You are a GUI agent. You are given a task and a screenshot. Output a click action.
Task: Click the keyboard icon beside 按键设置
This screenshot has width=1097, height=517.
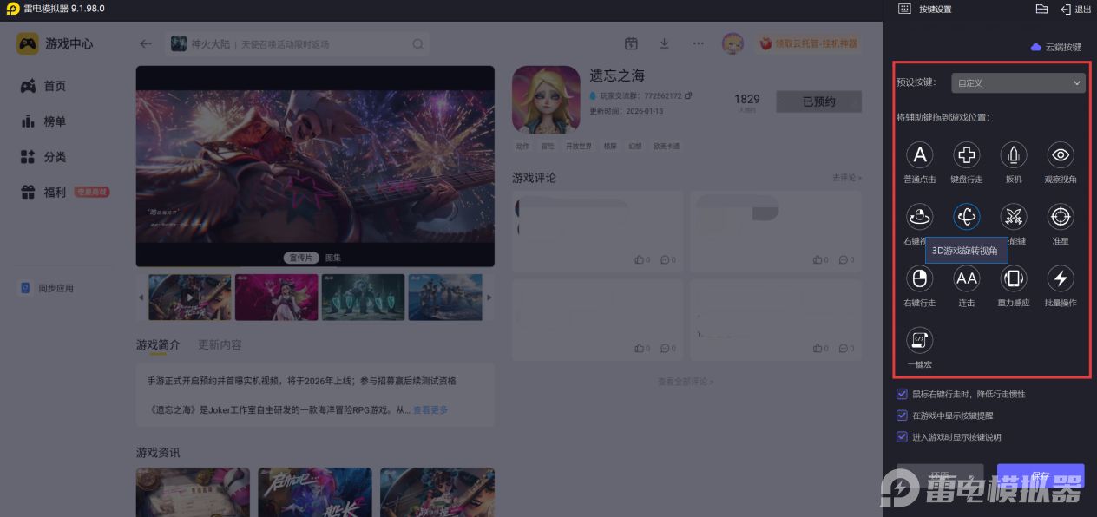904,9
